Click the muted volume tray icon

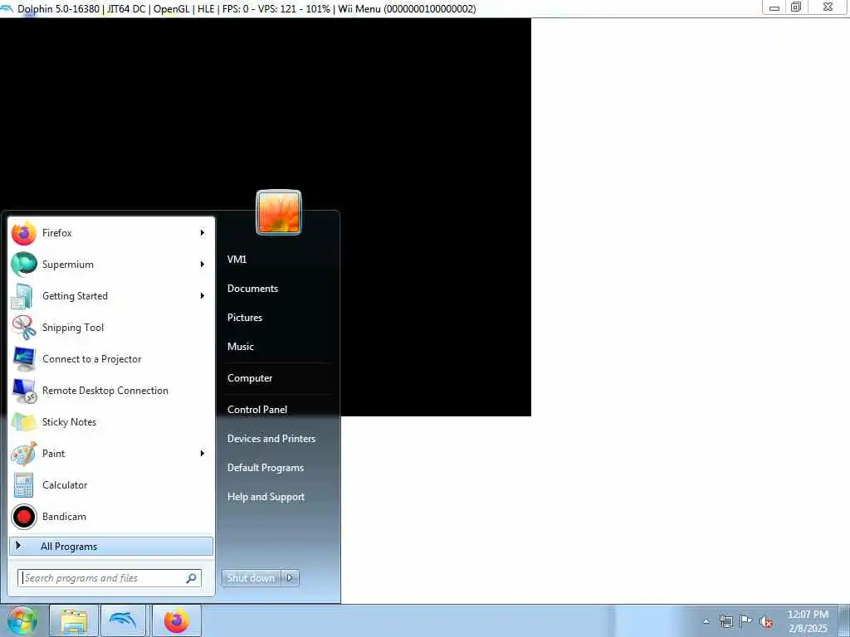point(766,622)
